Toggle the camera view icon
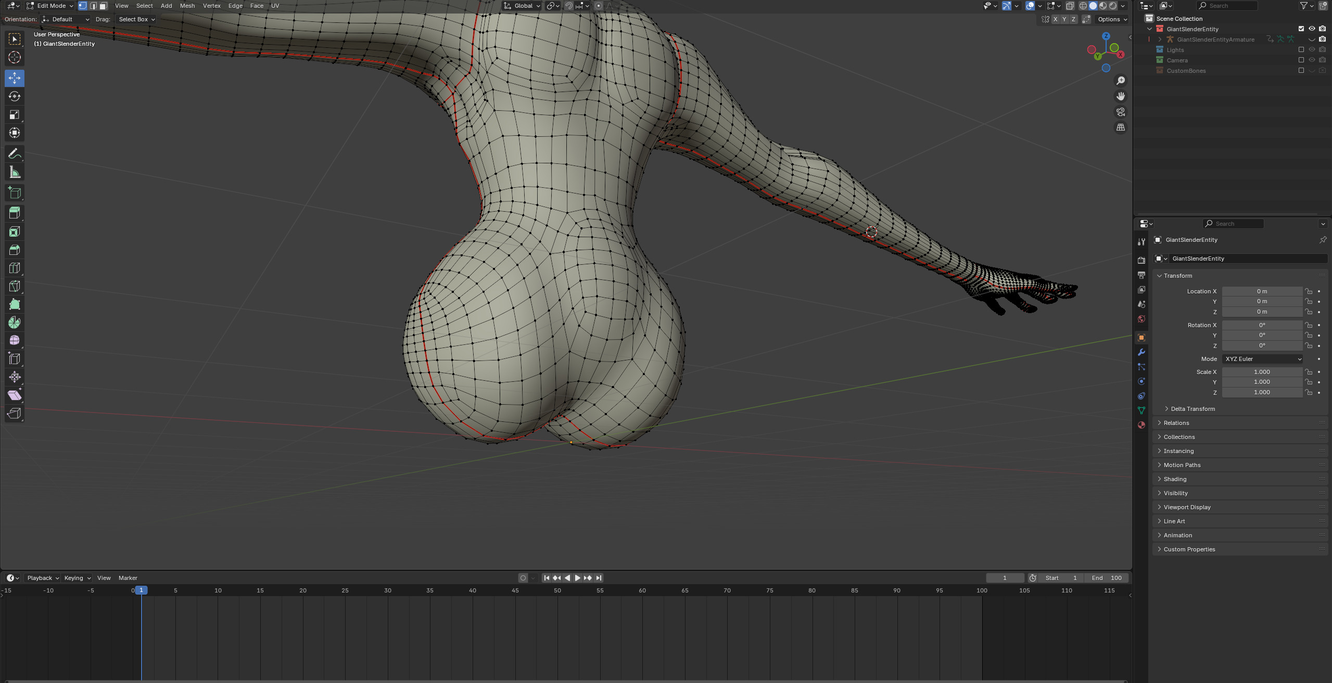The height and width of the screenshot is (683, 1332). [1121, 112]
